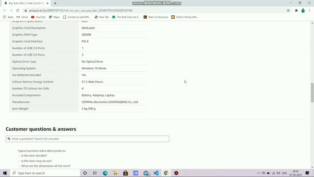314x177 pixels.
Task: Switch to Chrome on the taskbar
Action: [x=166, y=173]
